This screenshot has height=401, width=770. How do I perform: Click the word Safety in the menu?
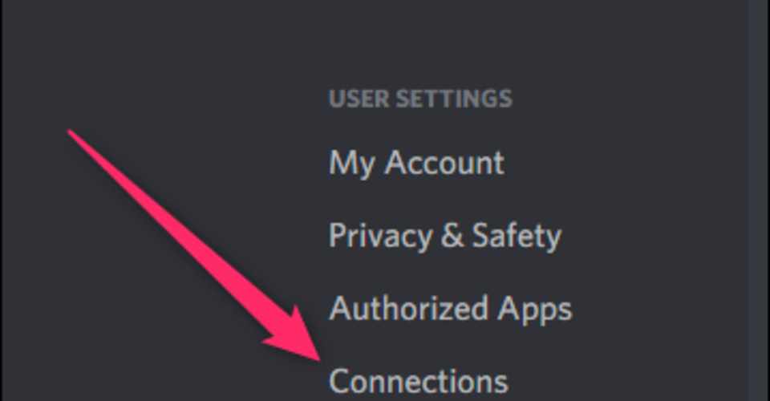click(517, 236)
